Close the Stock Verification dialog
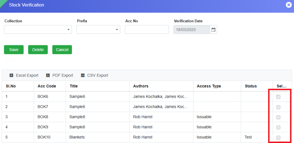This screenshot has height=143, width=294. 289,5
